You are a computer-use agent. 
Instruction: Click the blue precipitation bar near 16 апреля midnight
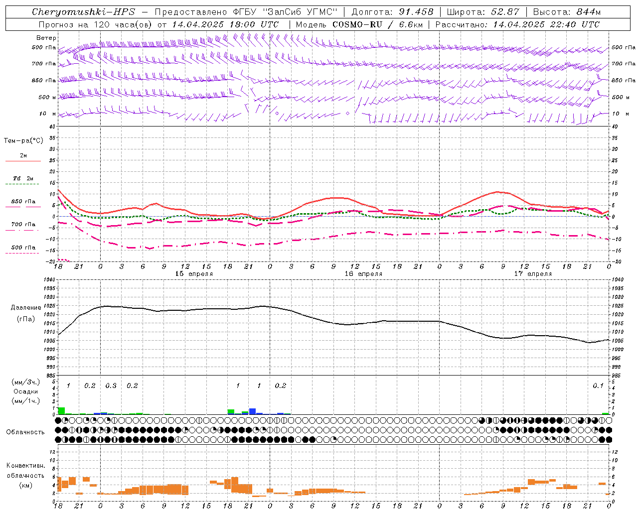252,411
